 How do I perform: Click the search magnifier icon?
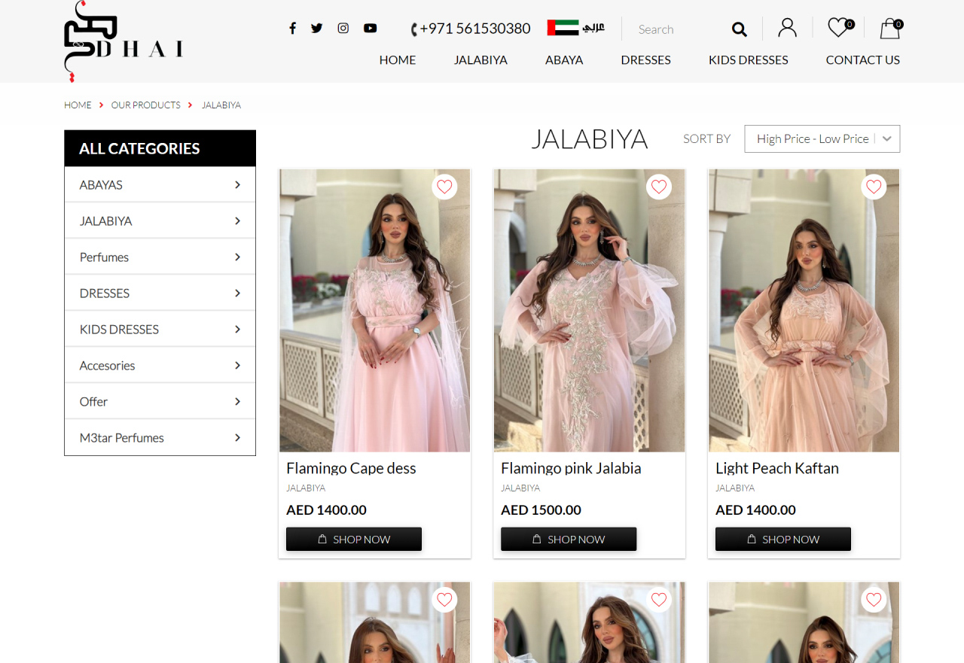[x=740, y=29]
